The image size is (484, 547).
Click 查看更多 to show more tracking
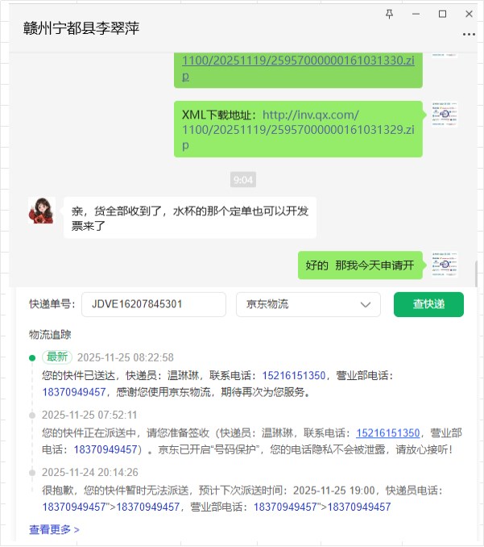click(54, 529)
